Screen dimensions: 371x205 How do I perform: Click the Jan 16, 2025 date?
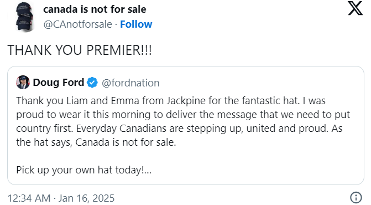[86, 198]
